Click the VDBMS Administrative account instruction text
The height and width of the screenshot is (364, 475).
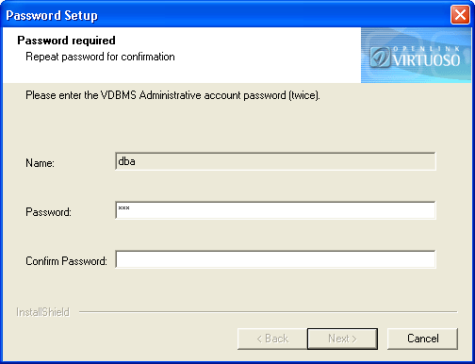[172, 95]
